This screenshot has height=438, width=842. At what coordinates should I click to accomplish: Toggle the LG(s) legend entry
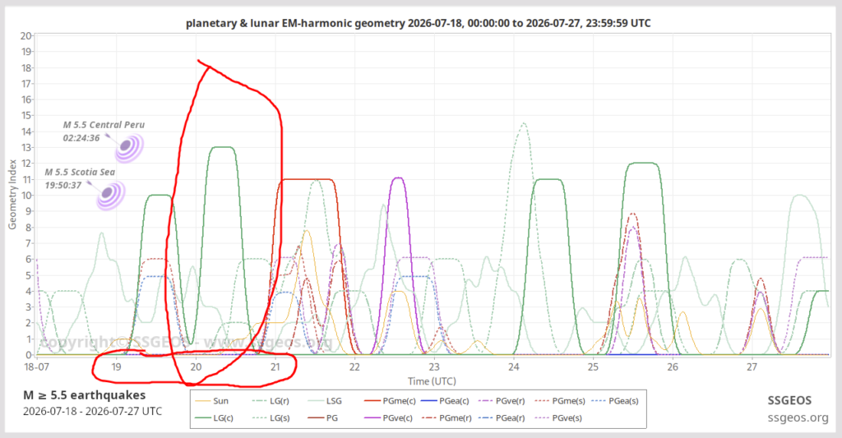271,417
